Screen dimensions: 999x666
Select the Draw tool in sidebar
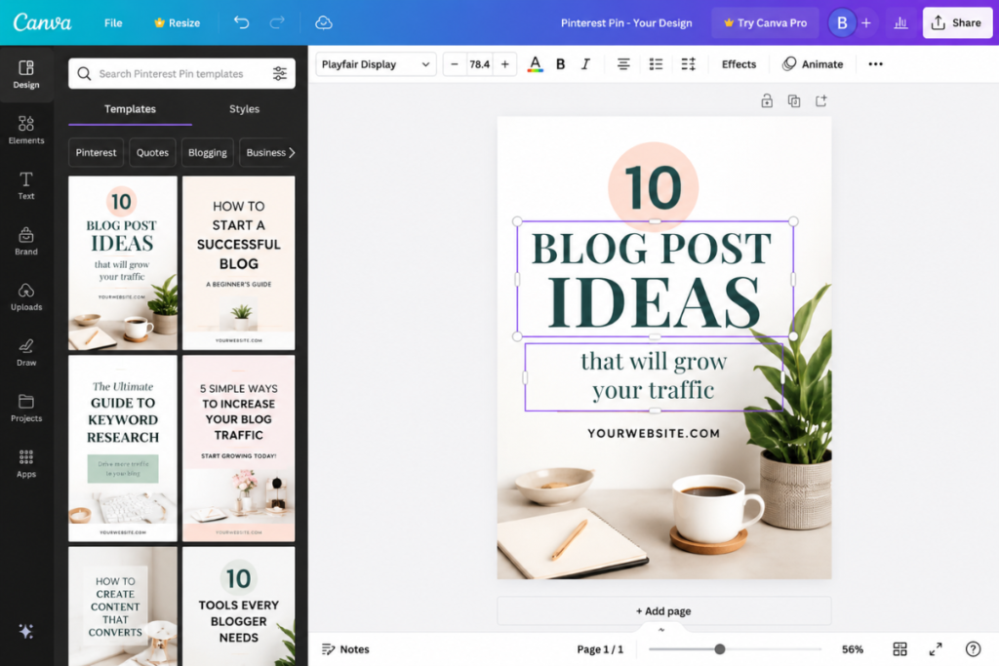point(26,352)
